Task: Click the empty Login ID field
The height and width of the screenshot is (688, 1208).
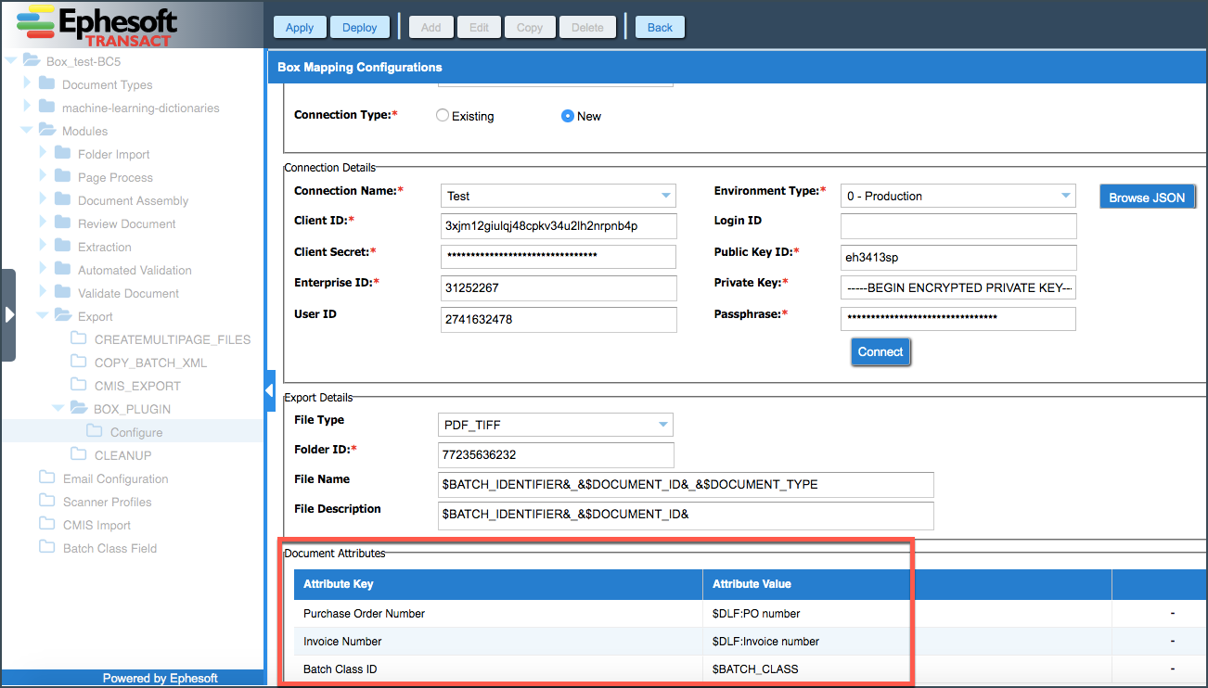Action: (958, 226)
